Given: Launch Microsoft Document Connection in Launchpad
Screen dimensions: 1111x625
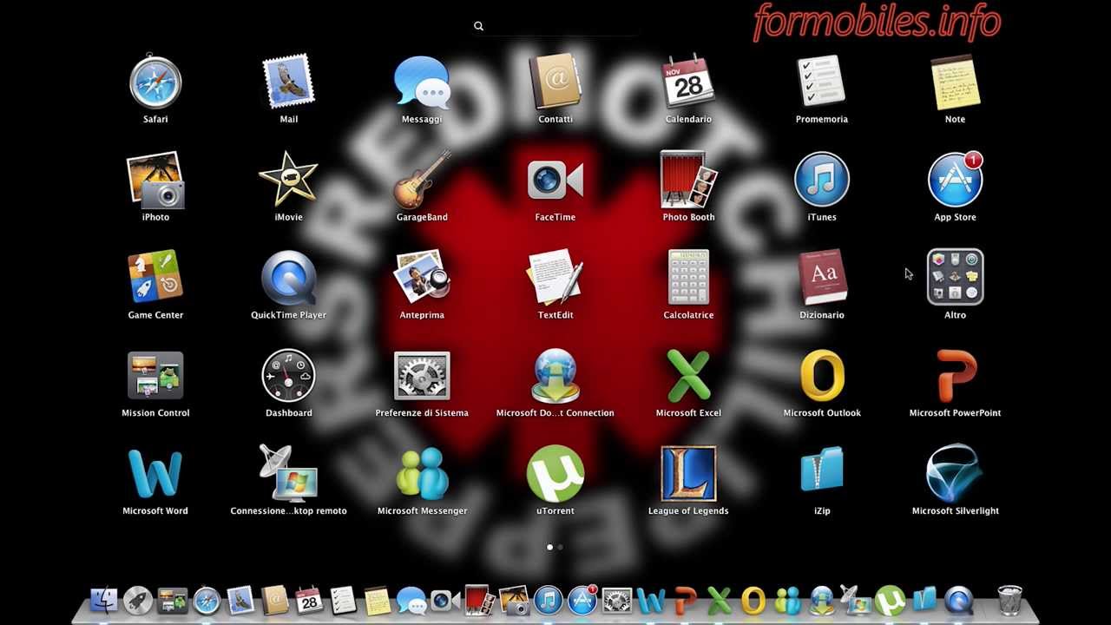Looking at the screenshot, I should (x=555, y=376).
